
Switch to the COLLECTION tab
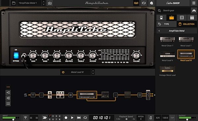(187, 24)
